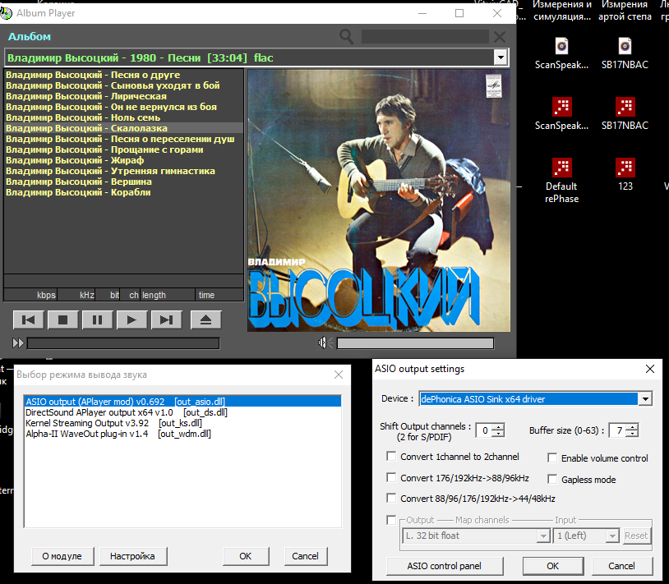Click the 'О модуле' button

pyautogui.click(x=62, y=556)
